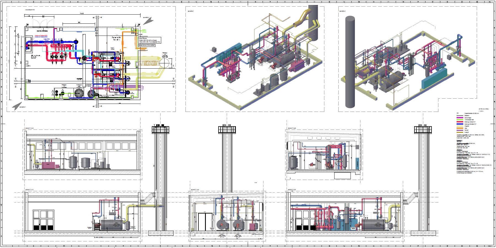The width and height of the screenshot is (496, 248).
Task: Select section marker C on plan's left edge
Action: point(16,79)
